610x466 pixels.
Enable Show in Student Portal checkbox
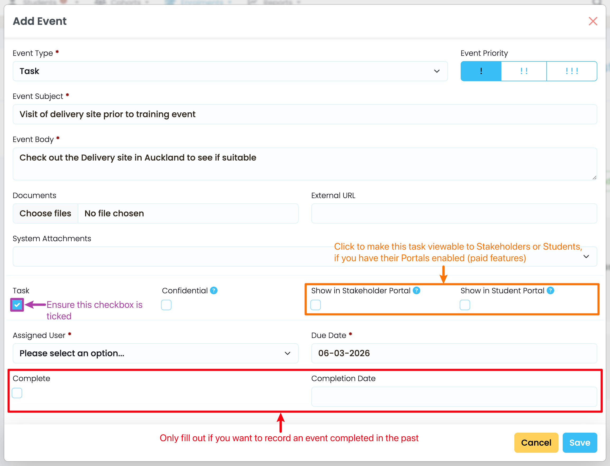tap(465, 305)
